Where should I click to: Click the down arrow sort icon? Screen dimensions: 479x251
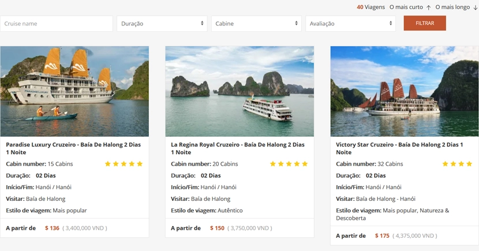click(x=475, y=8)
